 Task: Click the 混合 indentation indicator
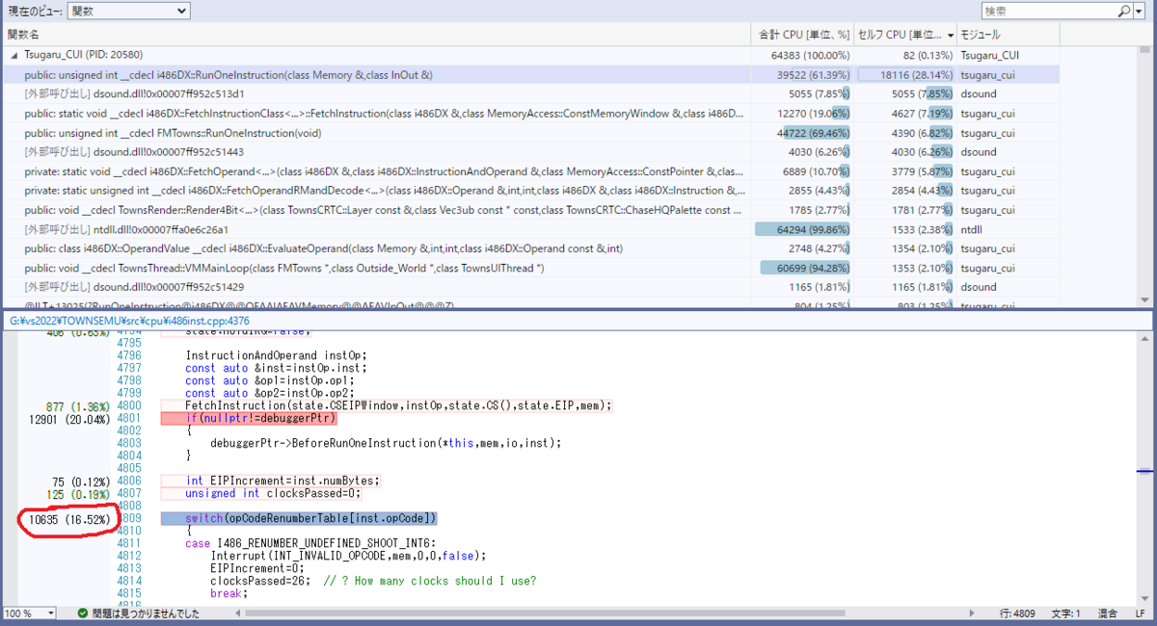(1108, 613)
